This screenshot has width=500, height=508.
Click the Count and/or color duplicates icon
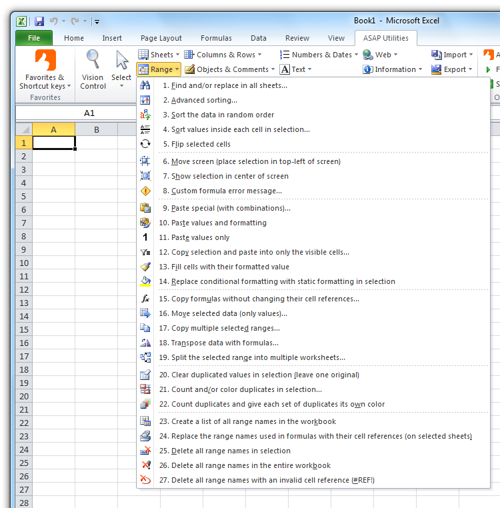tap(145, 389)
